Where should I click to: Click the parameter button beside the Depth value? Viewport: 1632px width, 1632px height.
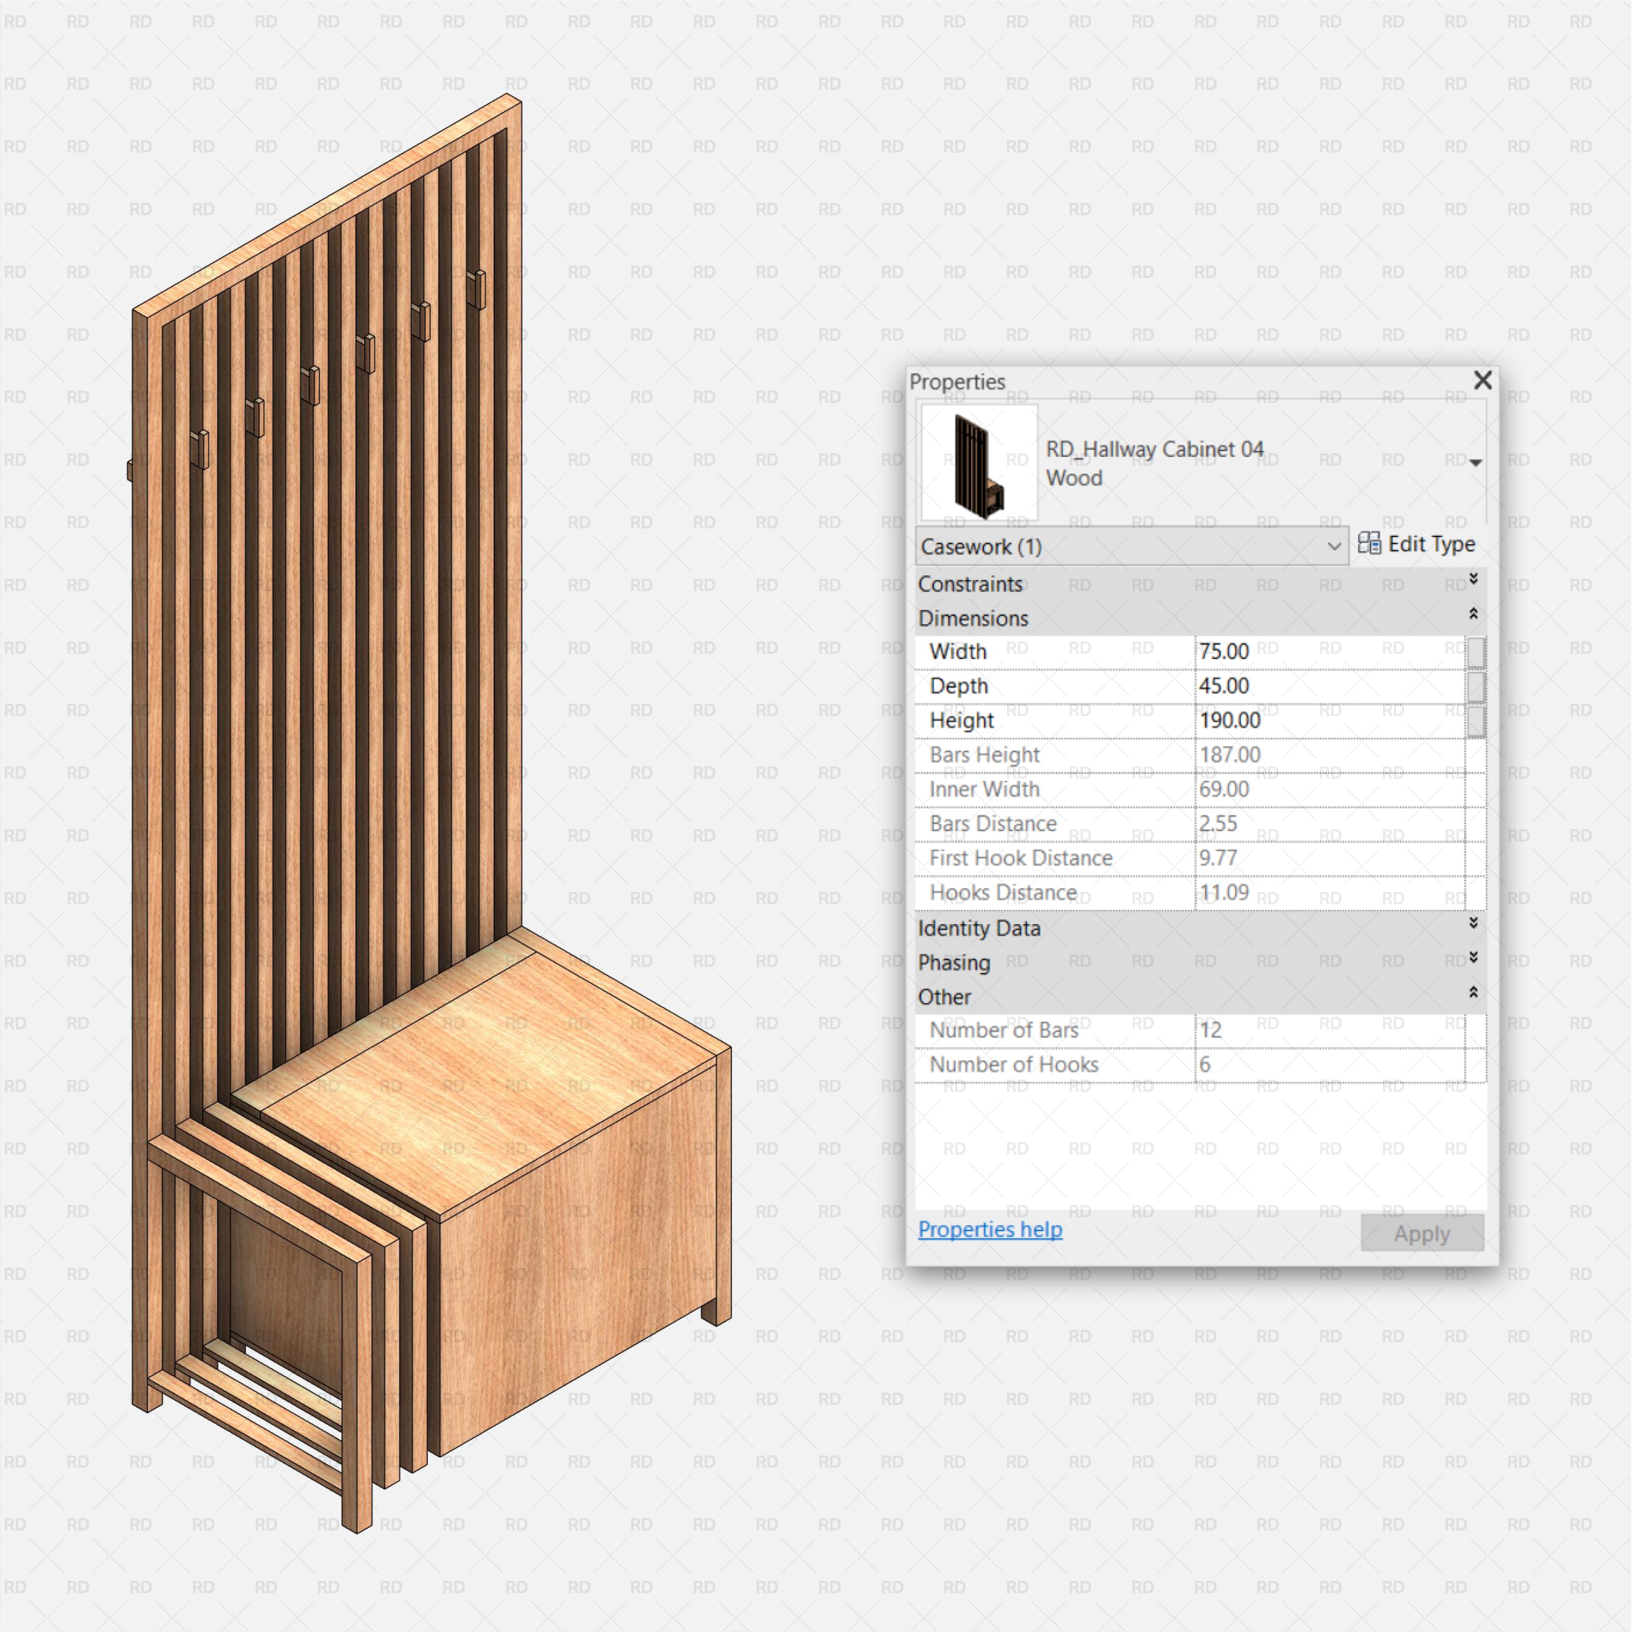(1476, 686)
